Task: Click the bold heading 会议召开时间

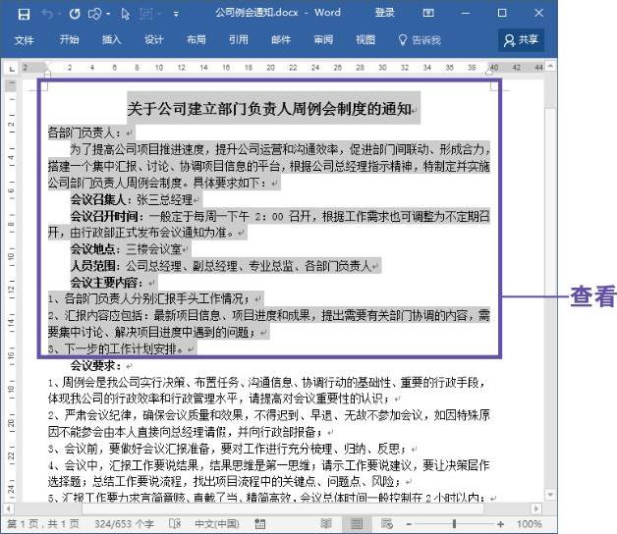Action: pyautogui.click(x=104, y=216)
